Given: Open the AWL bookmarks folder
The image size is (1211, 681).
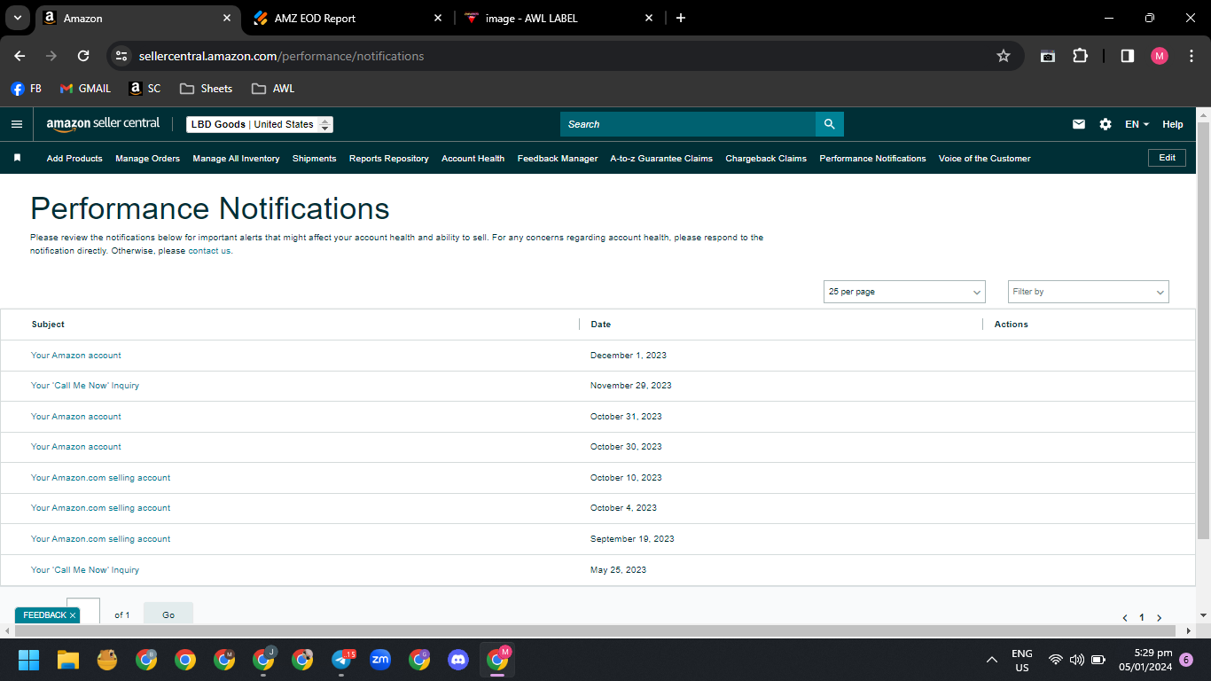Looking at the screenshot, I should coord(273,89).
